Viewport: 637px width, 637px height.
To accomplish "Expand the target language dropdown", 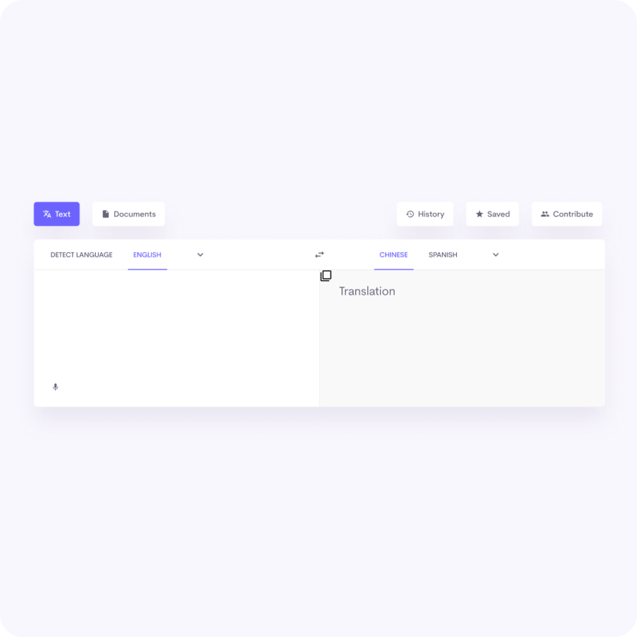I will click(x=496, y=255).
